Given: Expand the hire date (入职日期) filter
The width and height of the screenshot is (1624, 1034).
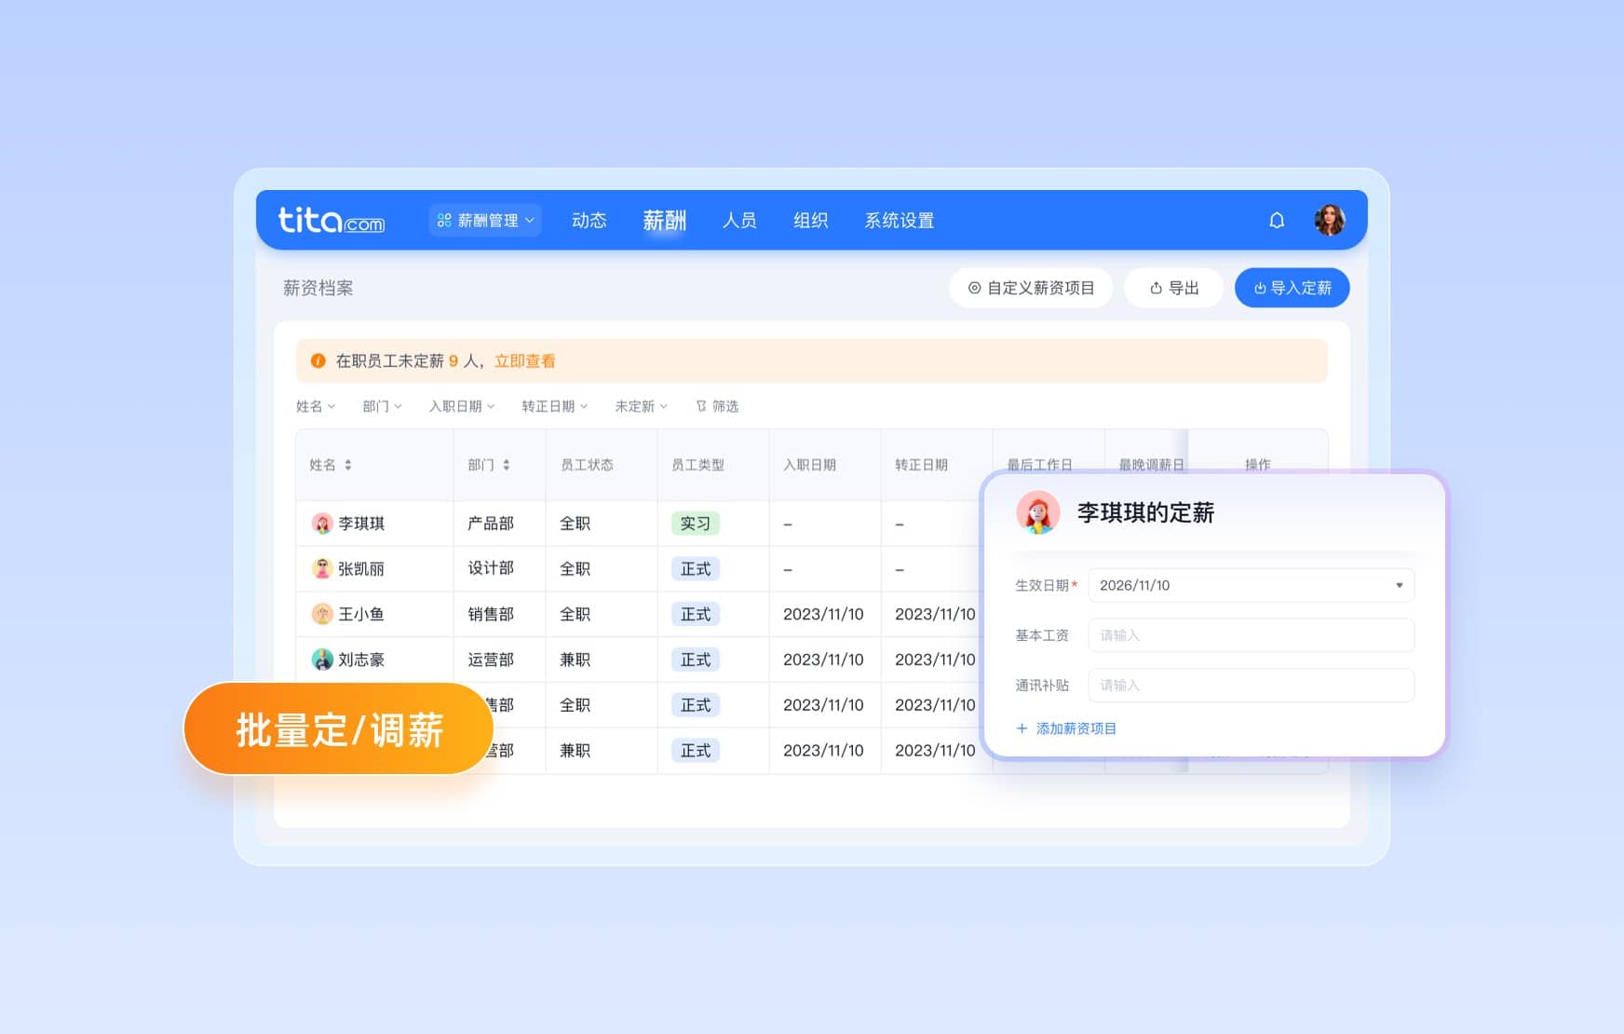Looking at the screenshot, I should click(x=462, y=406).
